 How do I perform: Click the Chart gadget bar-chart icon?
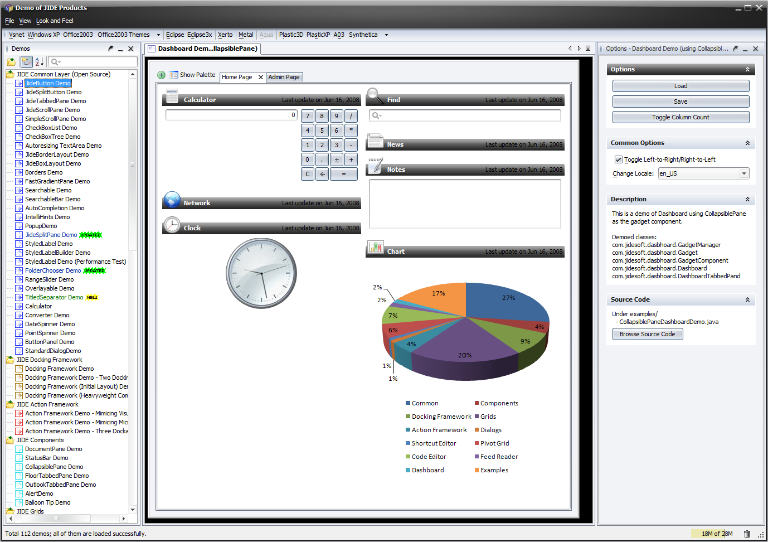click(x=376, y=247)
